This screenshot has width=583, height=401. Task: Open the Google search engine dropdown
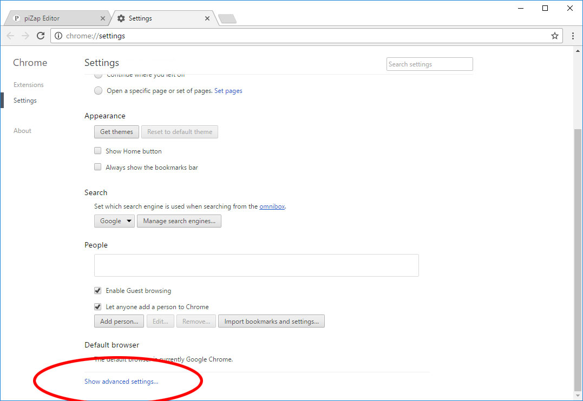click(x=114, y=221)
